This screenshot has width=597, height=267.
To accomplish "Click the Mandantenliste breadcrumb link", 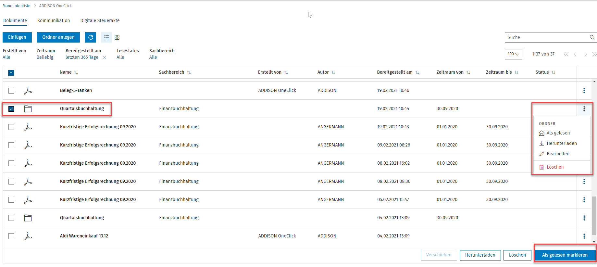I will [16, 6].
